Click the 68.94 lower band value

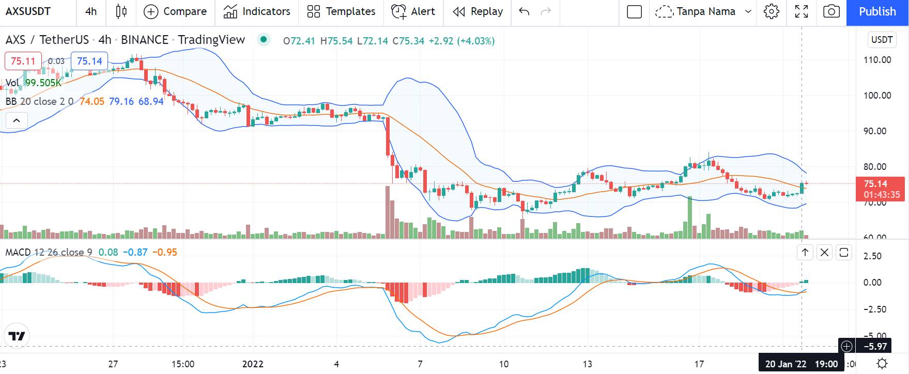pyautogui.click(x=151, y=101)
